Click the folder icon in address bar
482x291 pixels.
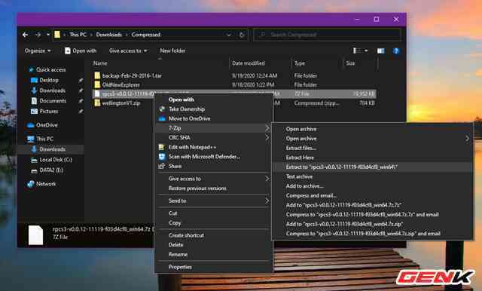(57, 35)
